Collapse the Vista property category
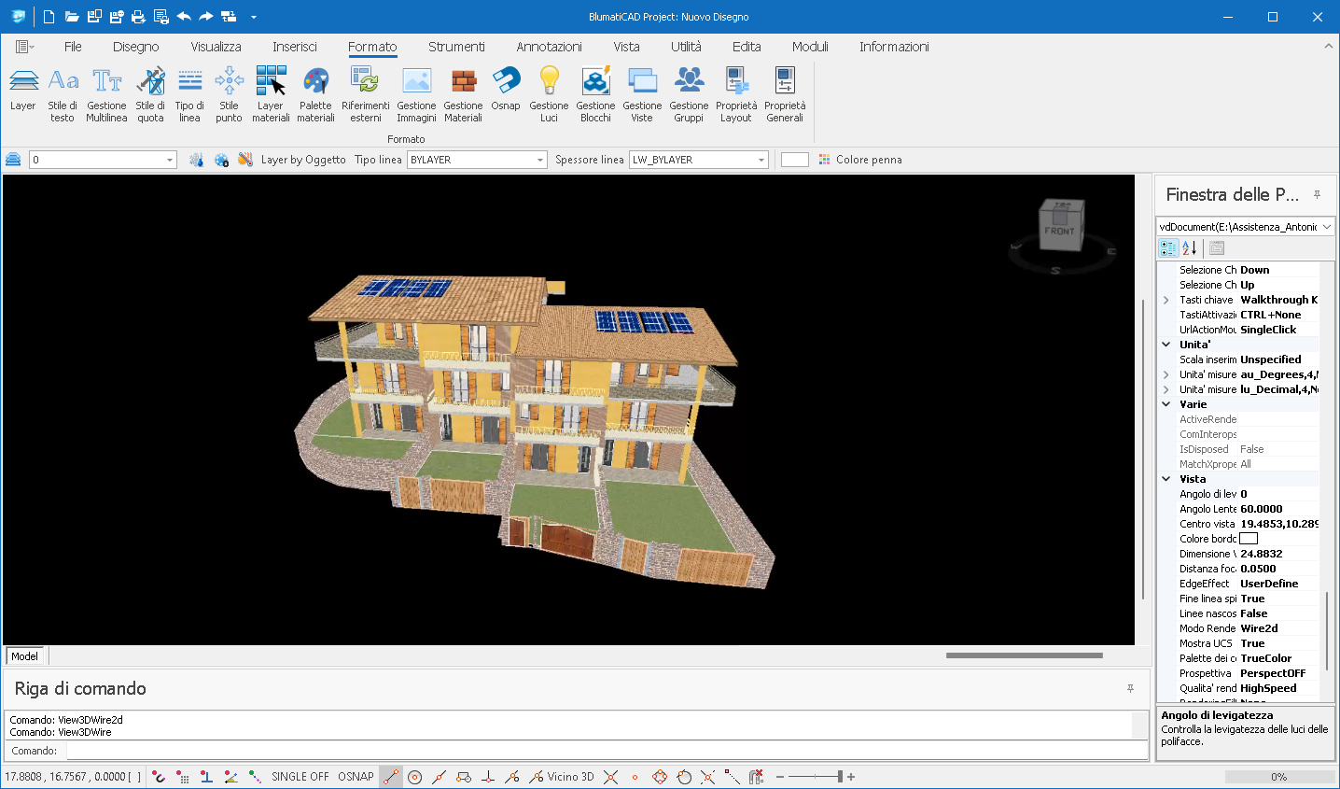This screenshot has width=1340, height=789. [1166, 479]
